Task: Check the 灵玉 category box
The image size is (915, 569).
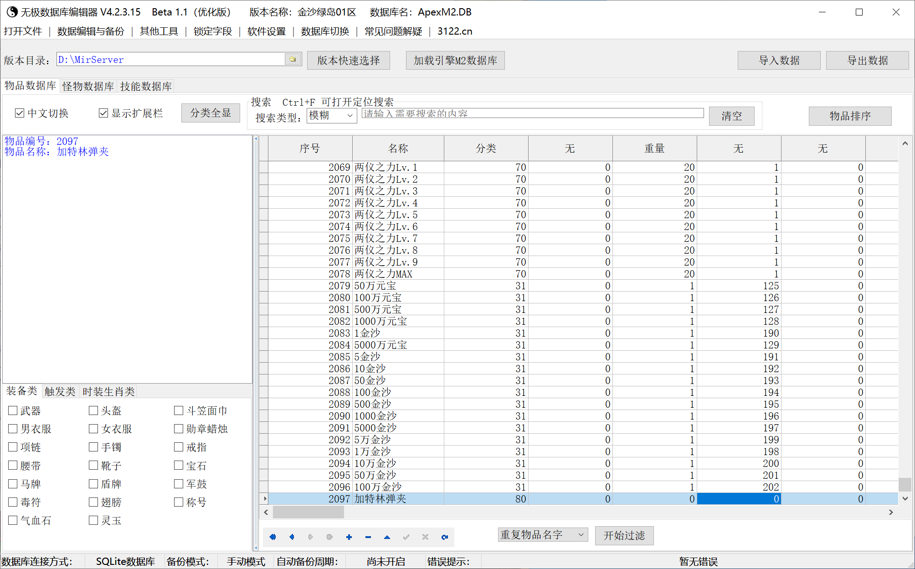Action: tap(93, 520)
